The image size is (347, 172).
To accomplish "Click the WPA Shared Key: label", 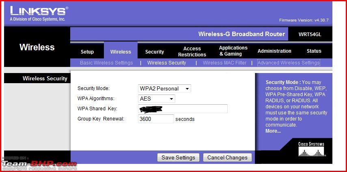I will [97, 109].
